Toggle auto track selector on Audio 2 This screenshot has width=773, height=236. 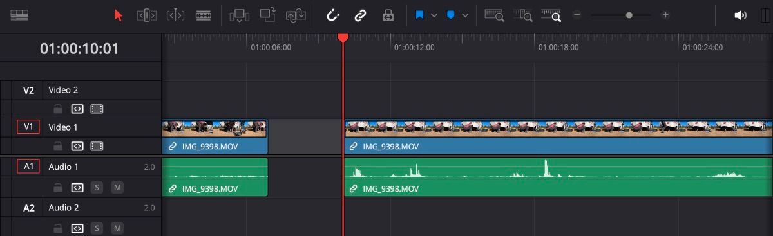(77, 228)
